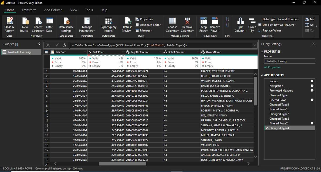Open SaleDate column filter dropdown
This screenshot has width=321, height=172.
coord(85,52)
